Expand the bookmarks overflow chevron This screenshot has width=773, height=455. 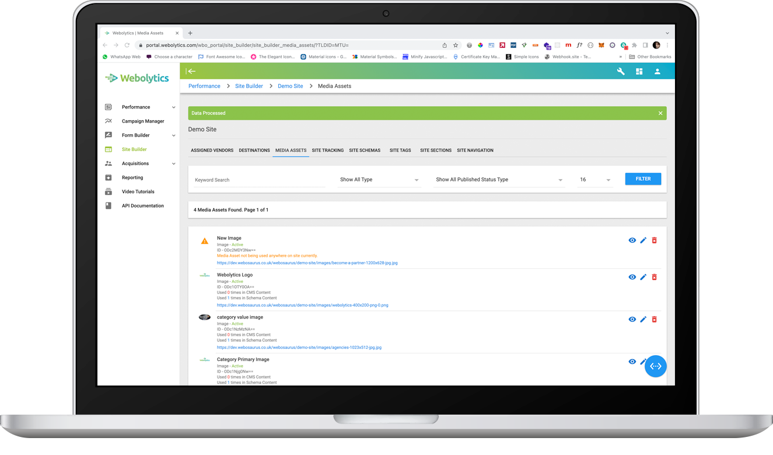tap(620, 57)
